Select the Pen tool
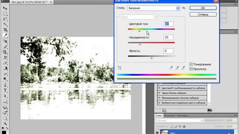Screen dimensions: 239x134 tap(5, 85)
